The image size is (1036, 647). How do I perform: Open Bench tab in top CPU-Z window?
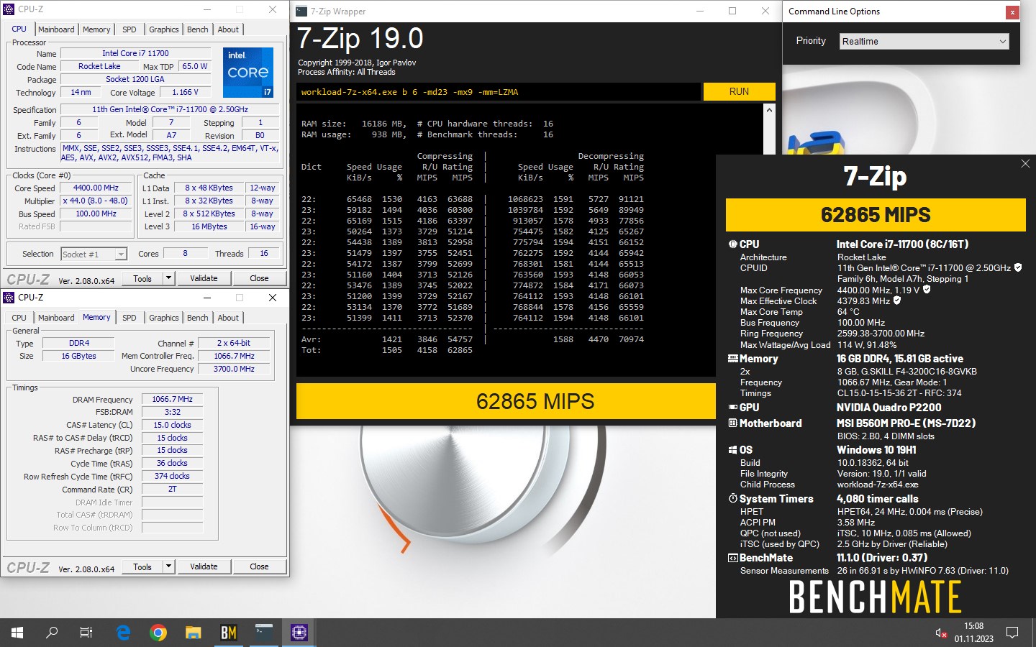[198, 29]
